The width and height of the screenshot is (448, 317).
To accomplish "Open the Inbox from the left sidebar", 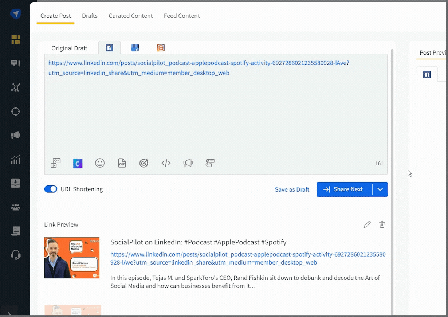I will 15,63.
